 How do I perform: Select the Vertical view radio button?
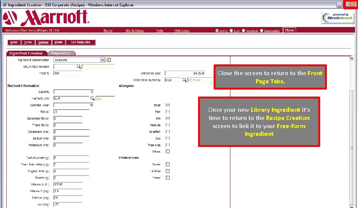pyautogui.click(x=243, y=30)
